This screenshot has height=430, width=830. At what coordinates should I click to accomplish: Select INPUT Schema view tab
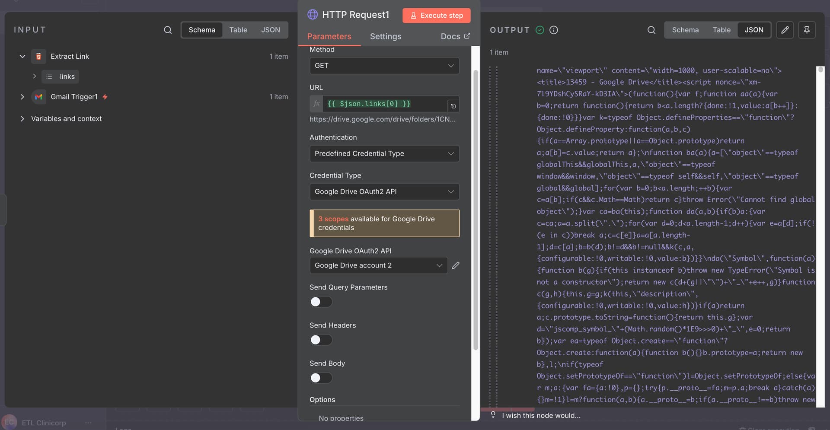202,30
